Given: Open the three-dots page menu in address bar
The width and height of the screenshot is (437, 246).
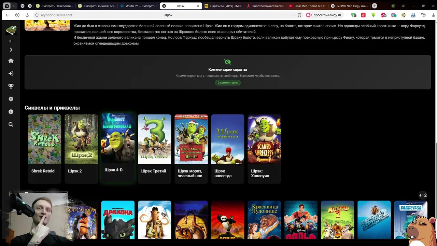Looking at the screenshot, I should point(293,15).
